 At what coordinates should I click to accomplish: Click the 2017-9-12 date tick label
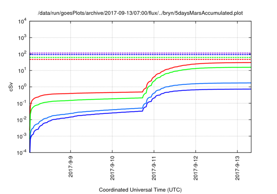point(196,168)
